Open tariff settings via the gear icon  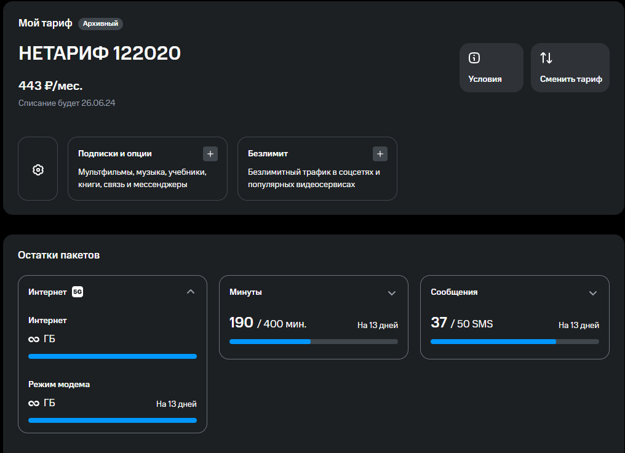(38, 169)
